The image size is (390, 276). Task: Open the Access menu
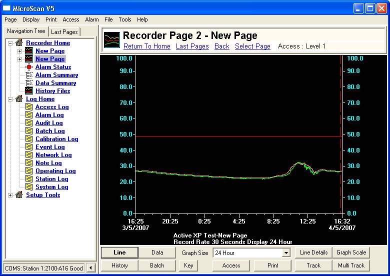tap(71, 19)
